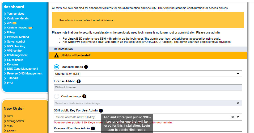Image resolution: width=254 pixels, height=133 pixels.
Task: Order a new VPS
Action: coord(10,116)
